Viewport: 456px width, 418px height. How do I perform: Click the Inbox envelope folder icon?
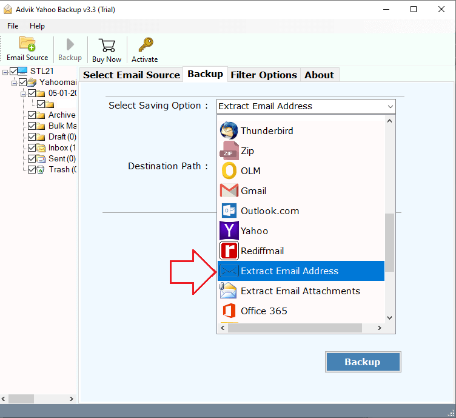click(x=41, y=148)
